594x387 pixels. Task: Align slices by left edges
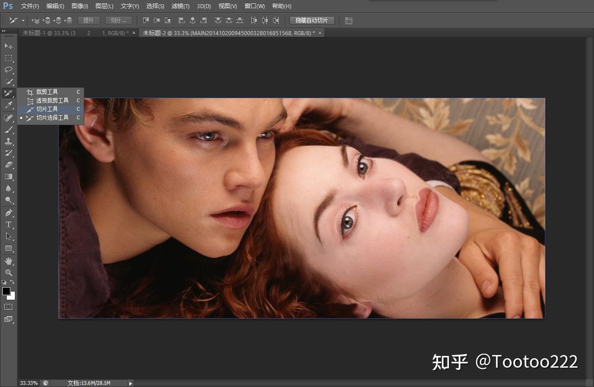click(182, 20)
